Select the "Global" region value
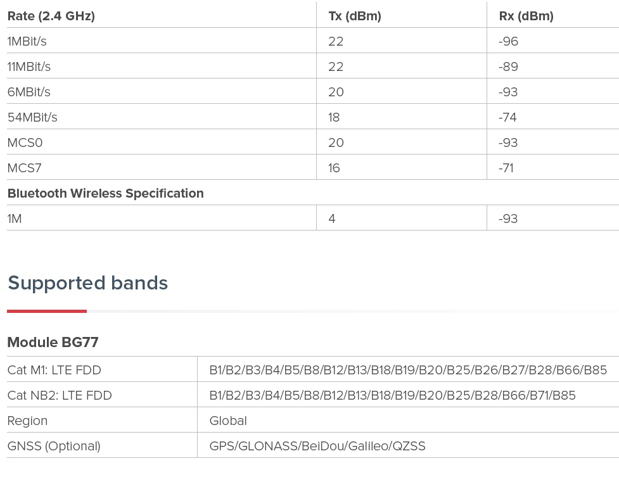The image size is (619, 482). (x=228, y=421)
